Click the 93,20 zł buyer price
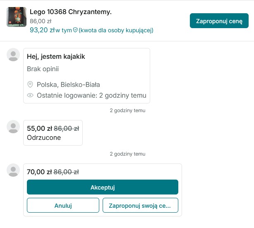Image resolution: width=254 pixels, height=228 pixels. (x=42, y=30)
